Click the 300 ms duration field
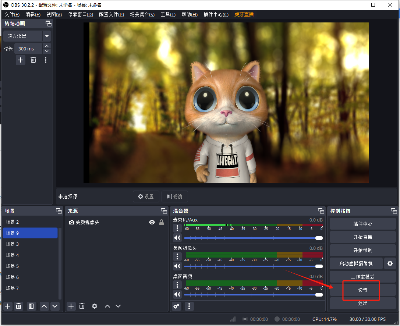The width and height of the screenshot is (400, 326). click(29, 49)
